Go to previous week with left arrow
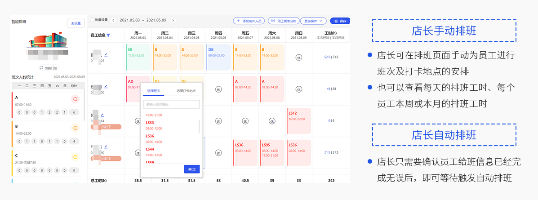This screenshot has width=538, height=200. pos(113,20)
